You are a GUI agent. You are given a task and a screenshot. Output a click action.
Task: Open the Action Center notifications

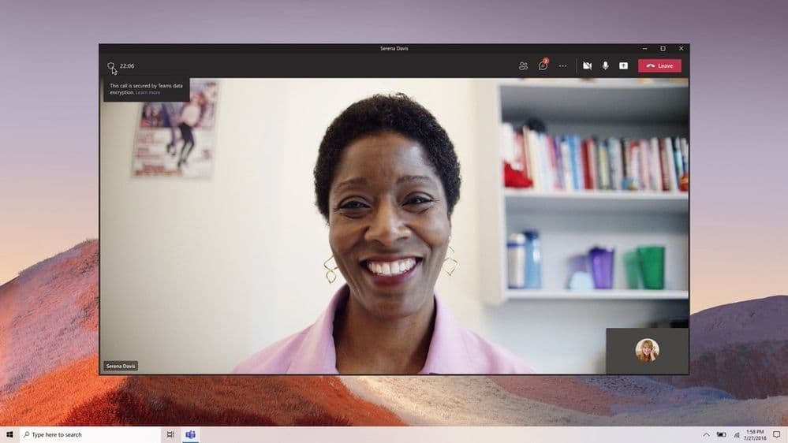pyautogui.click(x=777, y=435)
